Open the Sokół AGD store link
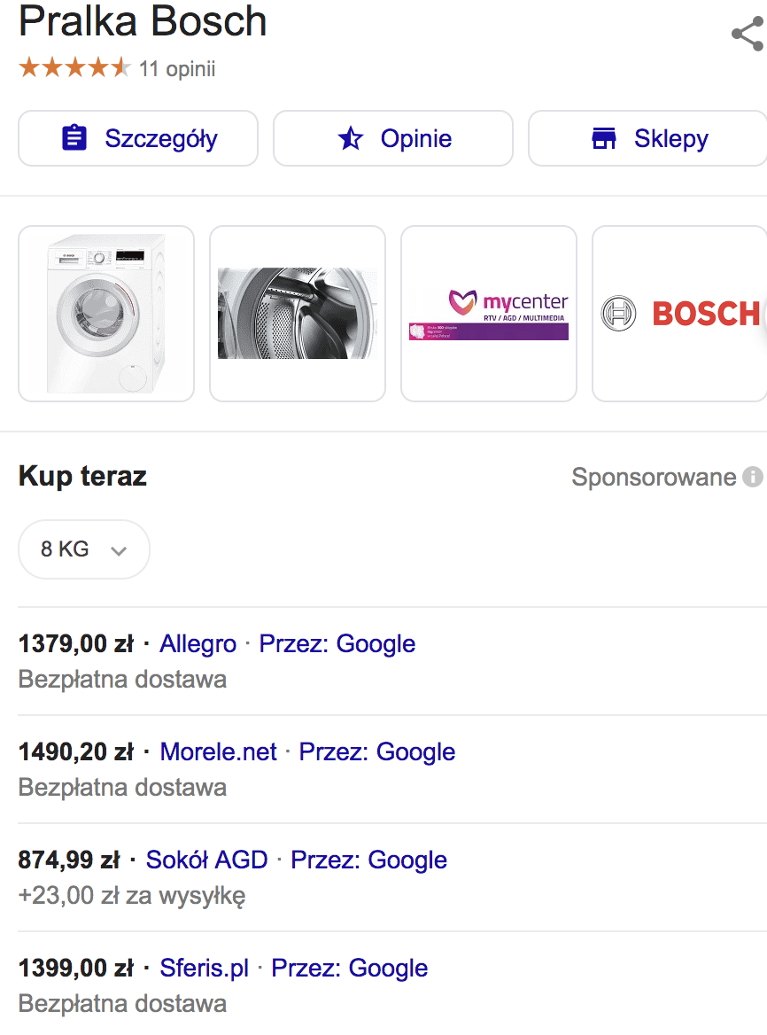767x1035 pixels. point(206,860)
